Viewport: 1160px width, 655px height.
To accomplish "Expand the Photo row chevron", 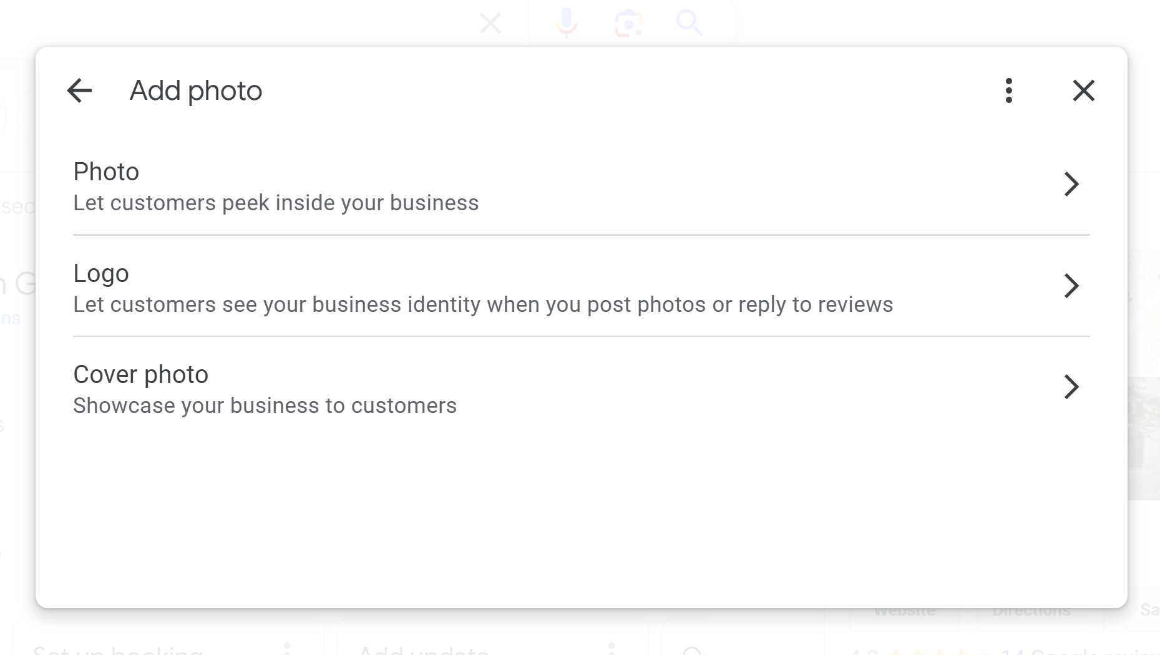I will pyautogui.click(x=1071, y=185).
